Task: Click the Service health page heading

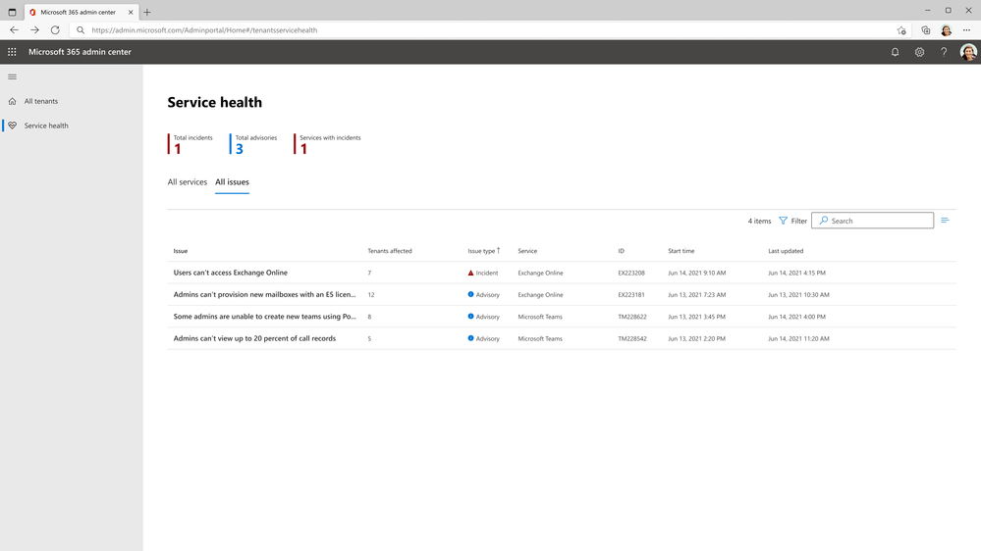Action: pos(215,102)
